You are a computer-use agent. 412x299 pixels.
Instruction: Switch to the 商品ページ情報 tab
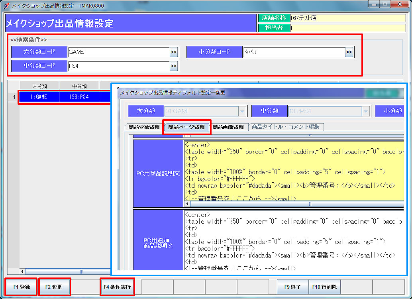(x=186, y=127)
